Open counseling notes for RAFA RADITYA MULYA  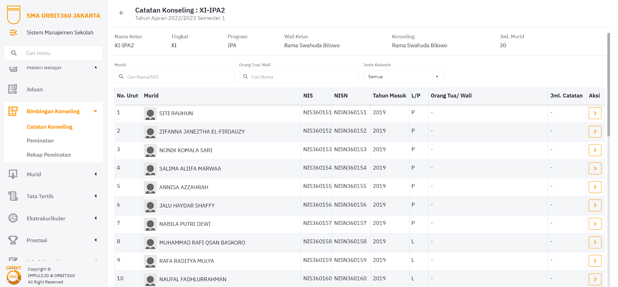point(595,261)
